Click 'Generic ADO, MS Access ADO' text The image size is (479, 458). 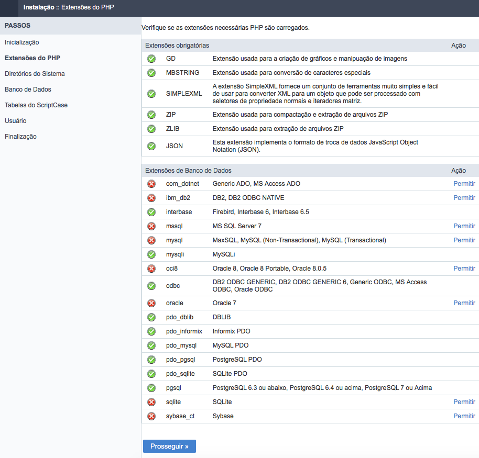[x=257, y=184]
